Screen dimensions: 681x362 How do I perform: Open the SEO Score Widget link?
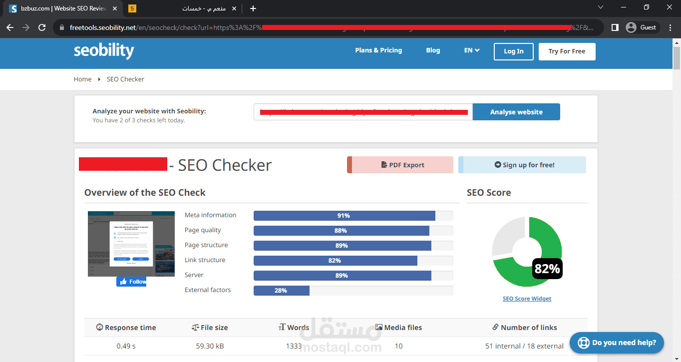pyautogui.click(x=527, y=299)
